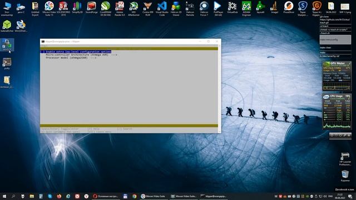The height and width of the screenshot is (200, 356).
Task: Switch to Opera 'Основные настро...' taskbar window
Action: (106, 196)
